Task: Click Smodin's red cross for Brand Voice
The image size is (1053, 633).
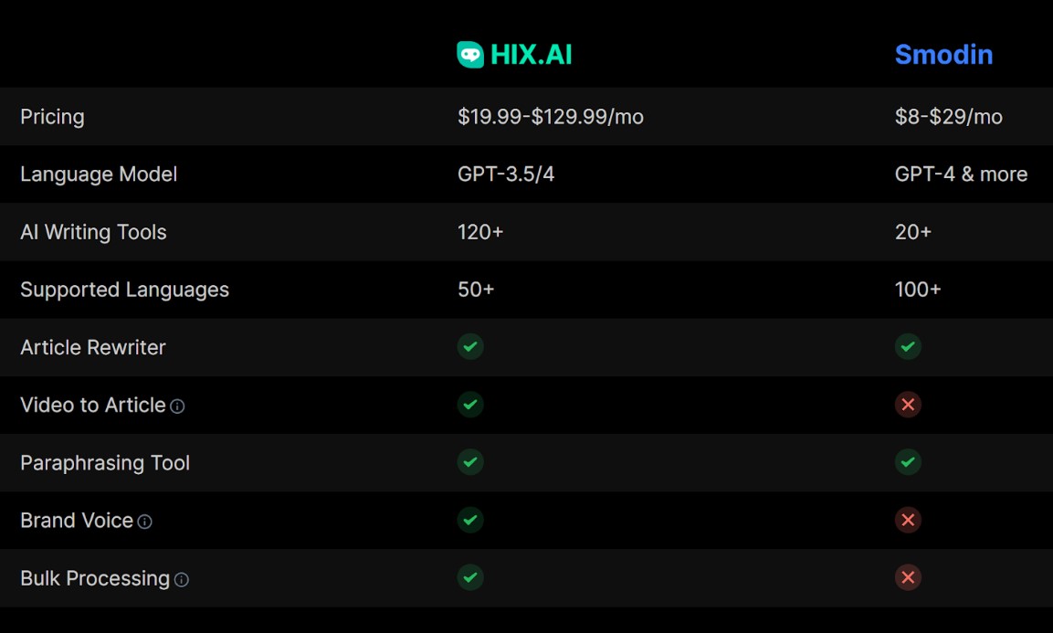Action: pos(908,520)
